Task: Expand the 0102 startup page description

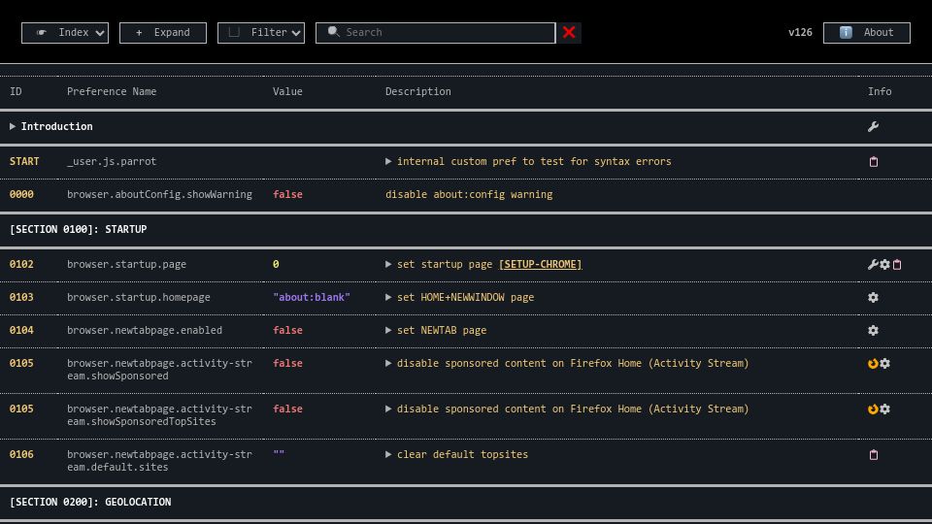Action: [x=388, y=264]
